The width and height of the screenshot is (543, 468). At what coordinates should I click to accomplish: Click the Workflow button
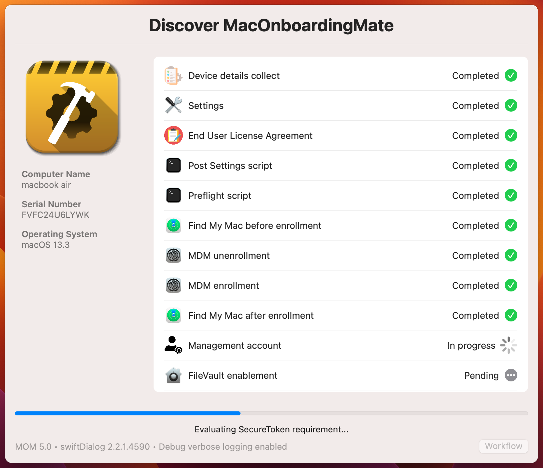pyautogui.click(x=503, y=446)
